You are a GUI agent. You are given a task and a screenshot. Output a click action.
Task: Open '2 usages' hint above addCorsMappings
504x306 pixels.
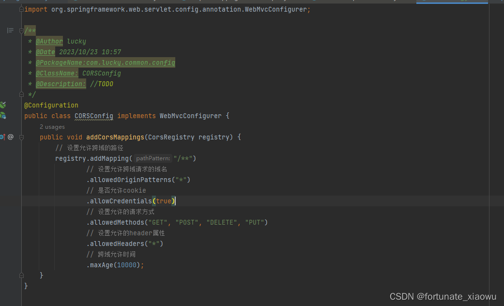tap(52, 126)
